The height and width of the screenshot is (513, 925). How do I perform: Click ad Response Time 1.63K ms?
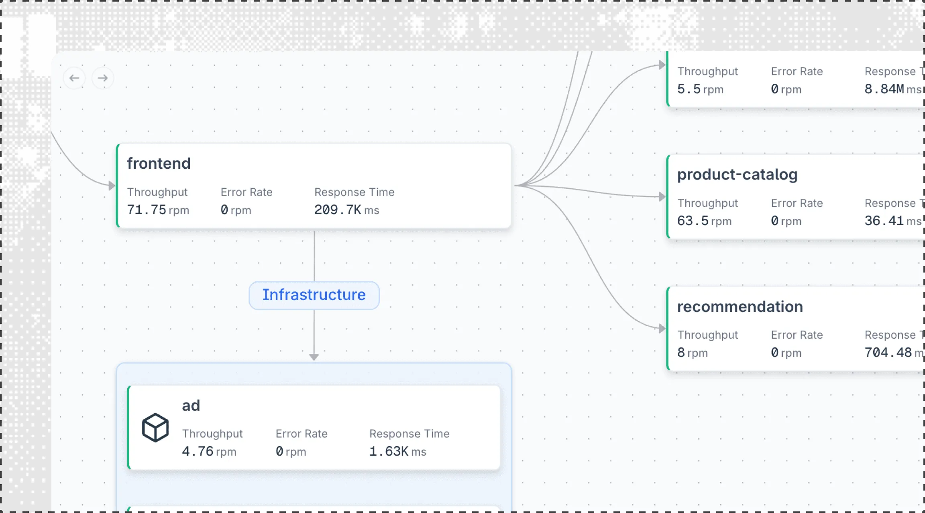pos(397,451)
